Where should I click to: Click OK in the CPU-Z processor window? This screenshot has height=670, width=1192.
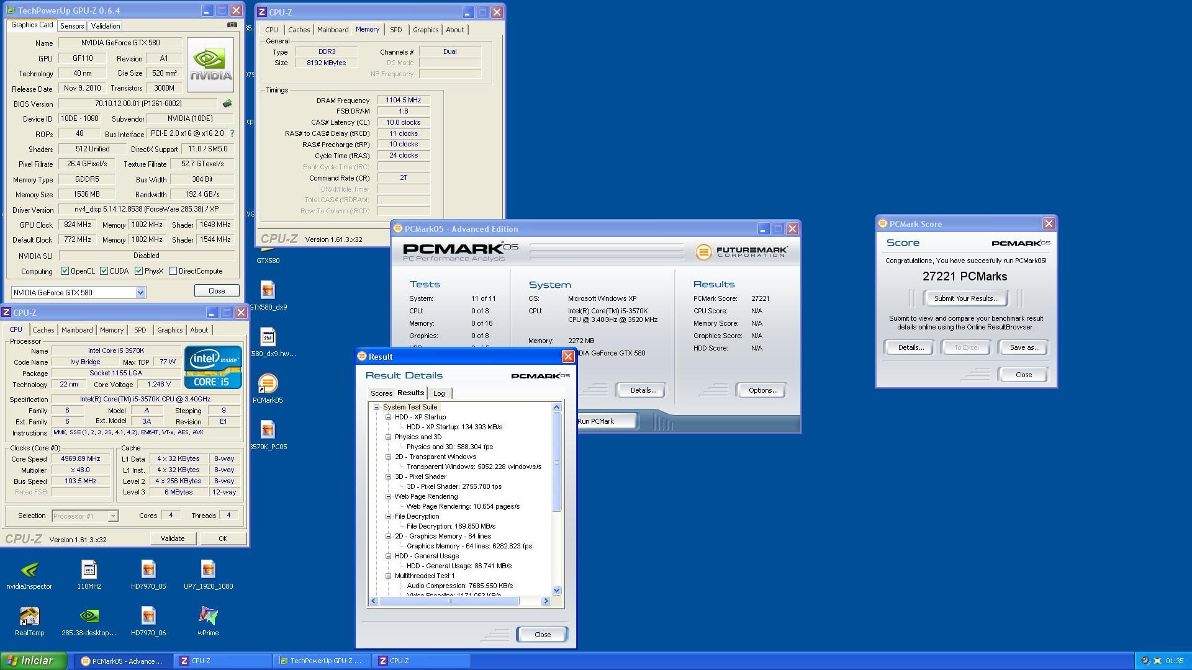pyautogui.click(x=222, y=538)
